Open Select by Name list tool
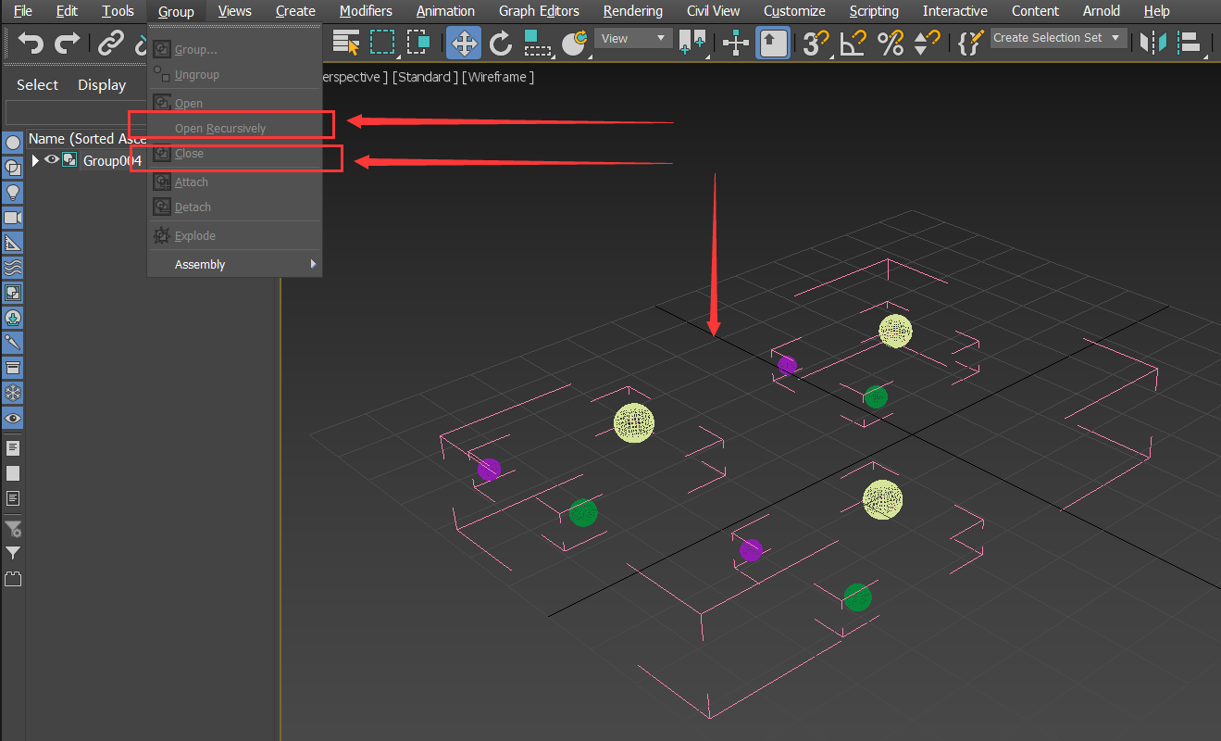Screen dimensions: 1221x741 coord(346,43)
